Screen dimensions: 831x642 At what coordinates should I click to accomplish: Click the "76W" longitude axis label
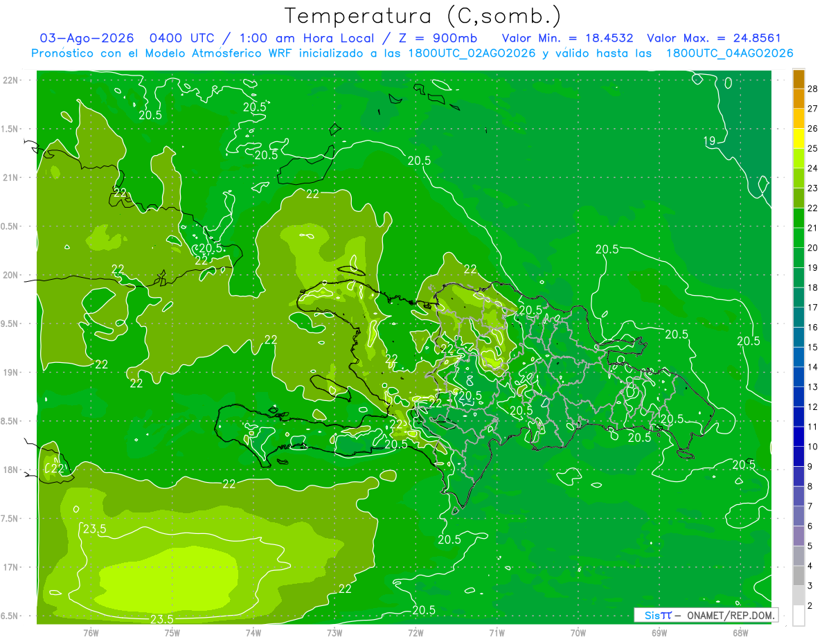(91, 633)
